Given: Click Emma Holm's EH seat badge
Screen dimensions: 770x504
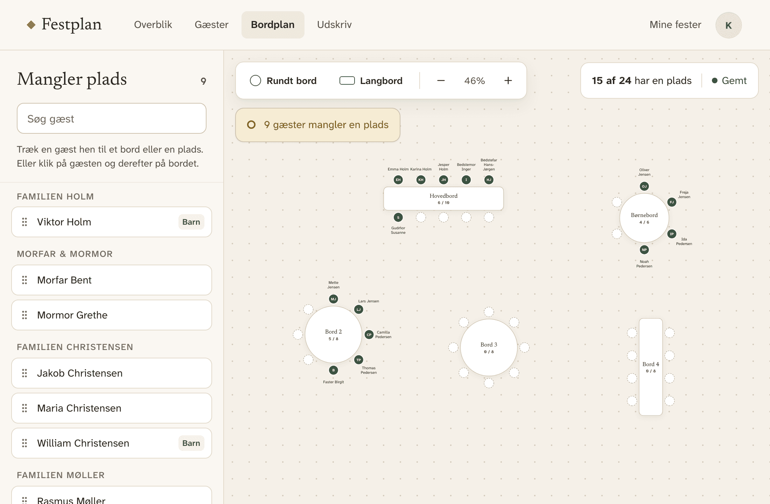Looking at the screenshot, I should (x=398, y=180).
